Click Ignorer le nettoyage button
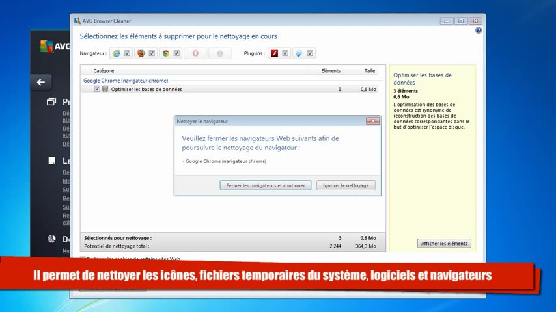Screen dimensions: 556x312 (x=346, y=185)
